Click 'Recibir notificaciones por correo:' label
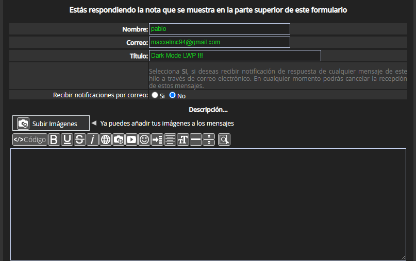 coord(101,95)
